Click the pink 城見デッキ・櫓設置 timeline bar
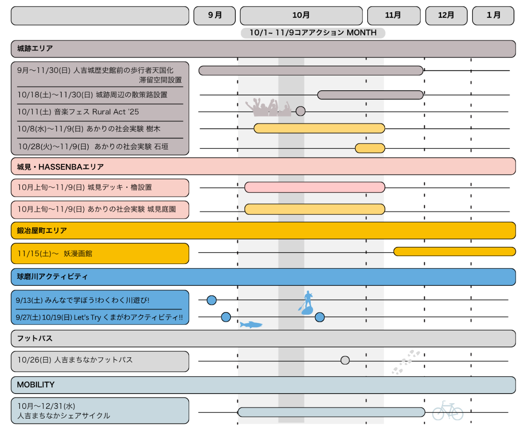 314,187
